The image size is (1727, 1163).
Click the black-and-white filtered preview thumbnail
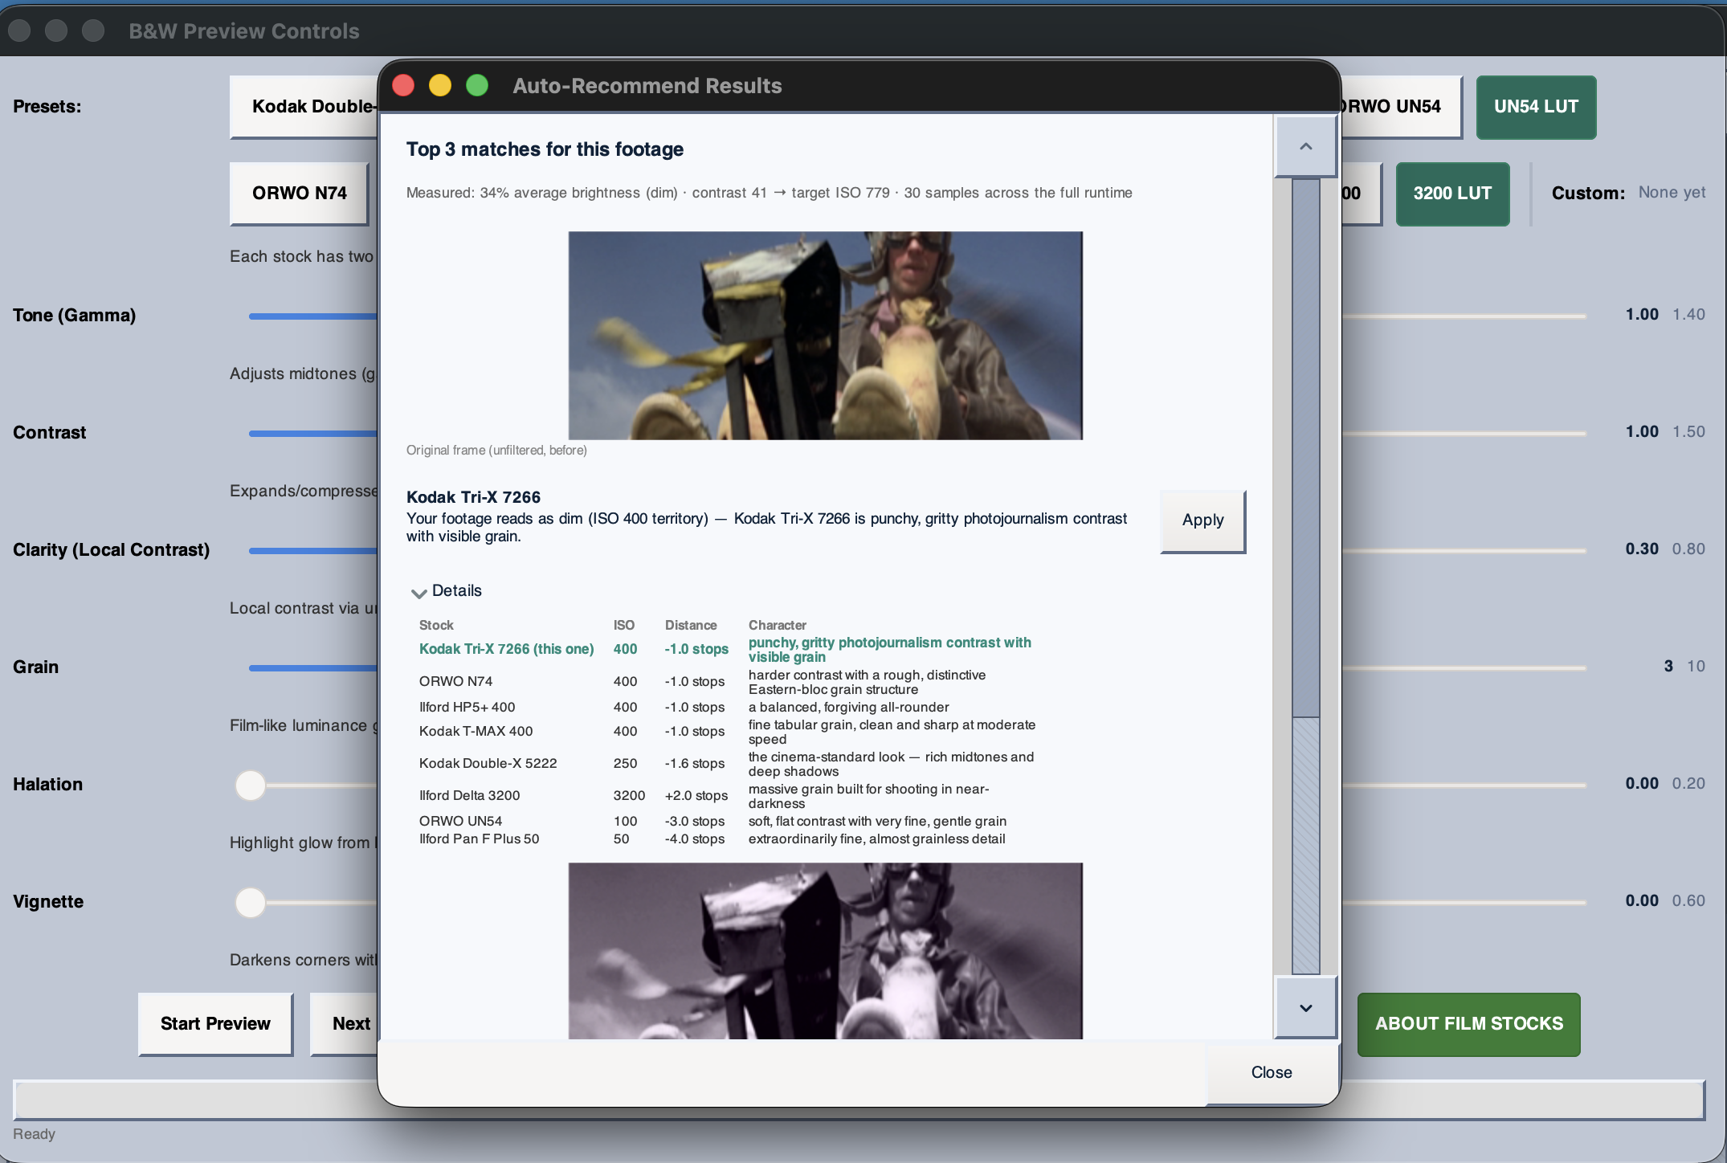coord(825,951)
